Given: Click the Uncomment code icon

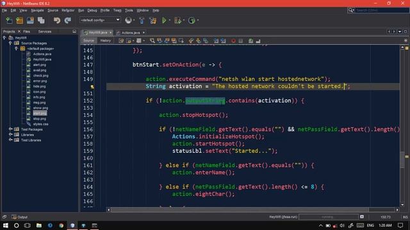Looking at the screenshot, I should click(x=258, y=41).
